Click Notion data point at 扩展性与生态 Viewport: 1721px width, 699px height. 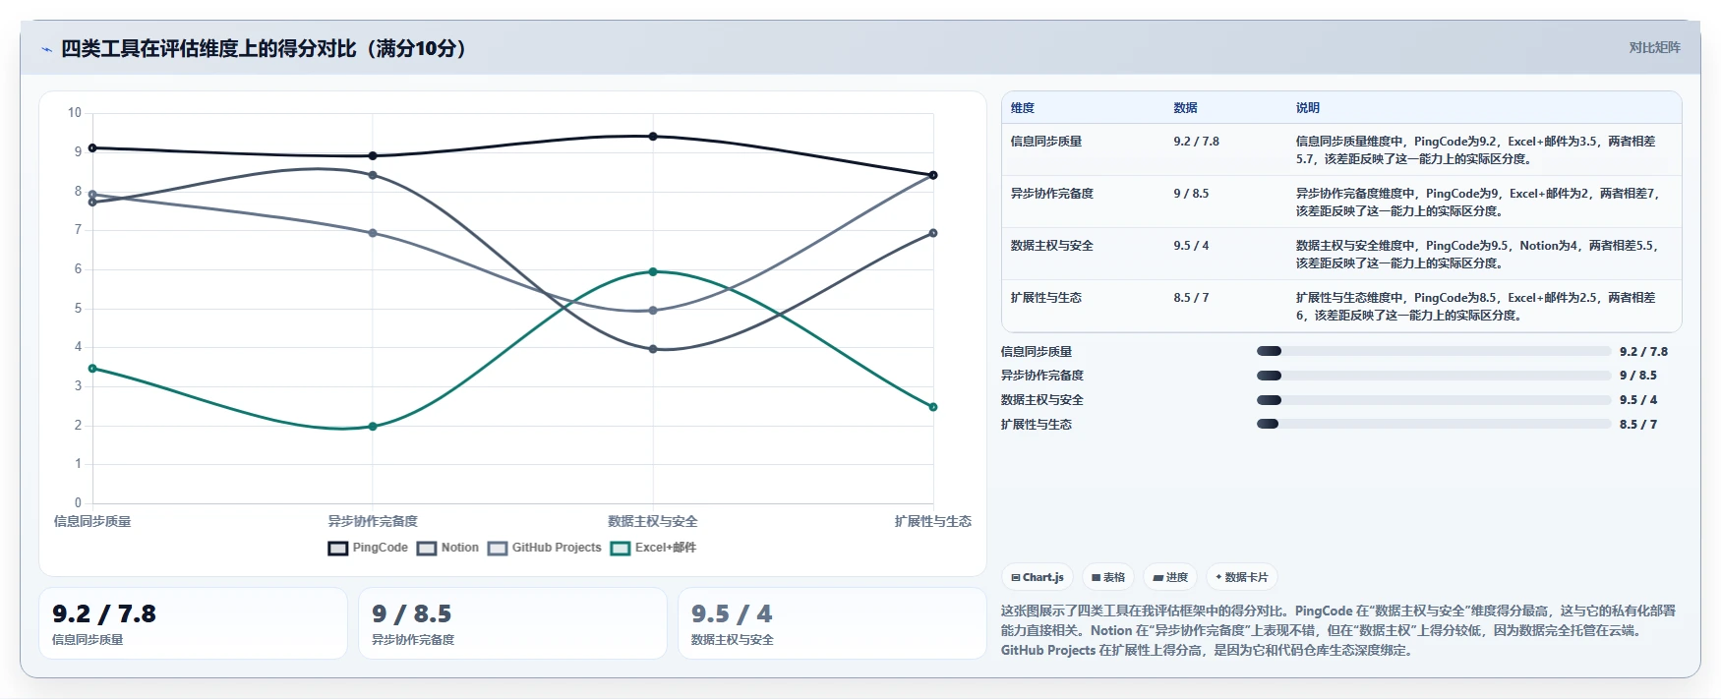tap(933, 233)
